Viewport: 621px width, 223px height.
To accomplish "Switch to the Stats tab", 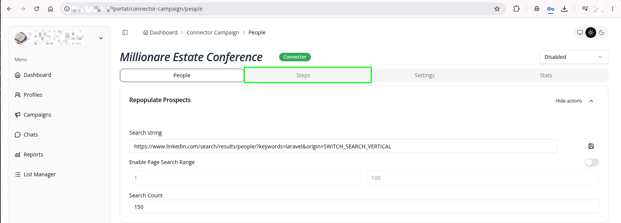I will (x=546, y=75).
